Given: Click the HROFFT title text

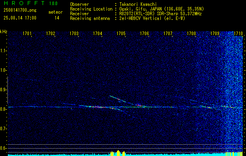Looking at the screenshot, I should (24, 3).
